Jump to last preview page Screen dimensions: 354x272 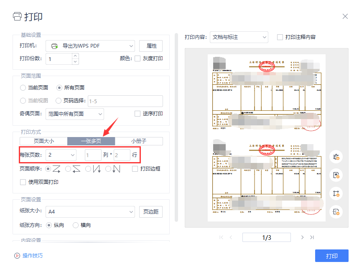[x=312, y=237]
